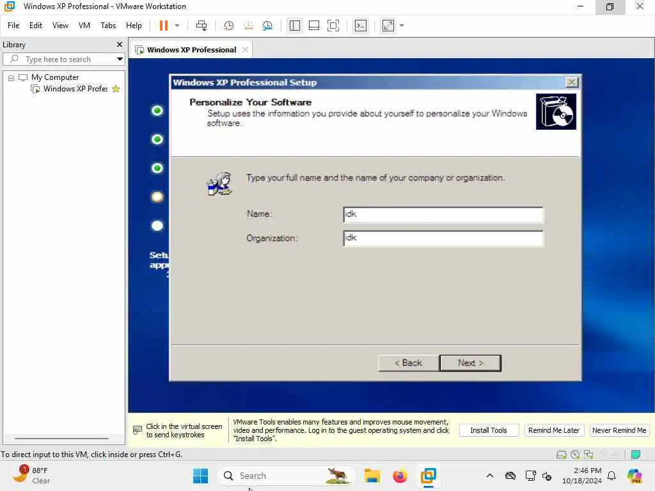The width and height of the screenshot is (655, 491).
Task: Click the network adapter status icon
Action: (x=588, y=455)
